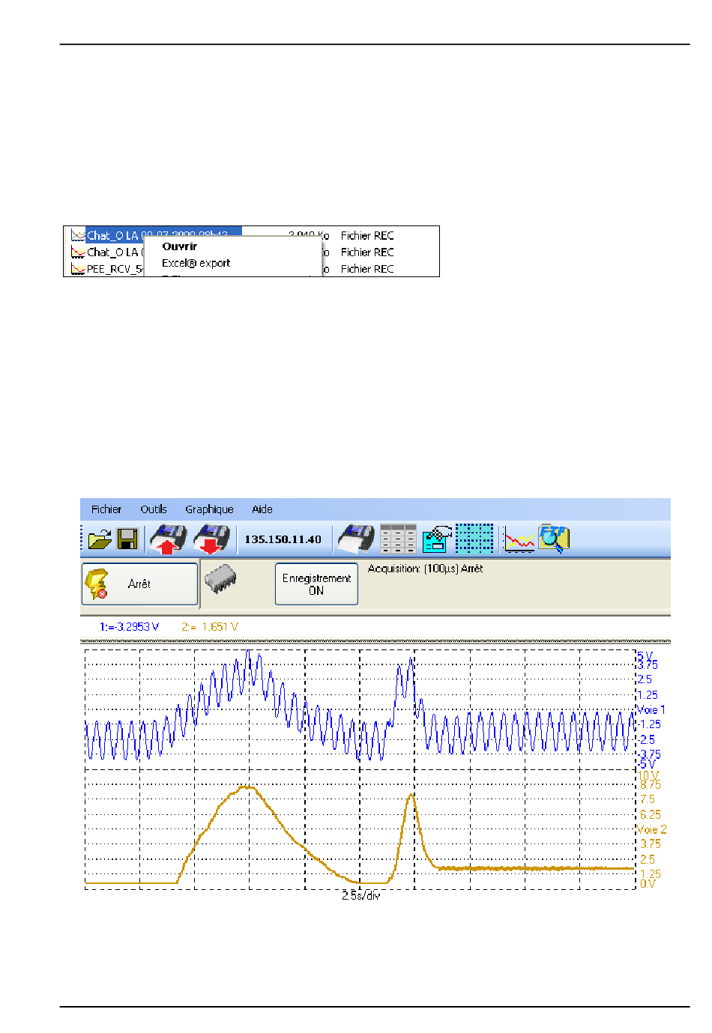Expand the Aide menu
Image resolution: width=712 pixels, height=1033 pixels.
262,509
